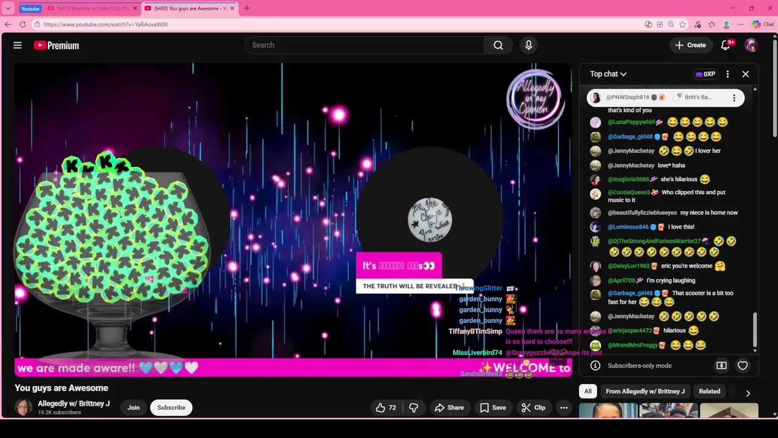The width and height of the screenshot is (778, 438).
Task: Click the @beautifullylizzieblueeyes username
Action: point(642,213)
